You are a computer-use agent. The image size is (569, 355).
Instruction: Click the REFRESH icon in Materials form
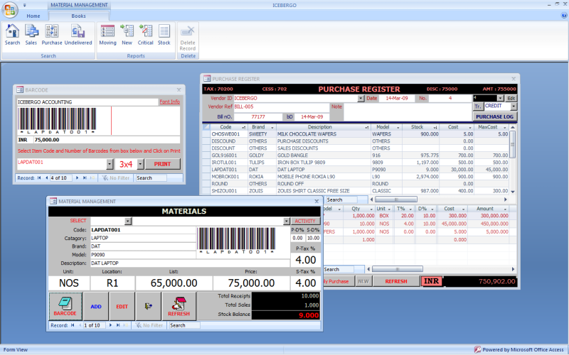(x=179, y=307)
